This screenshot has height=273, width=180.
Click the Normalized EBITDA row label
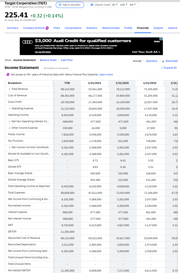[19, 270]
